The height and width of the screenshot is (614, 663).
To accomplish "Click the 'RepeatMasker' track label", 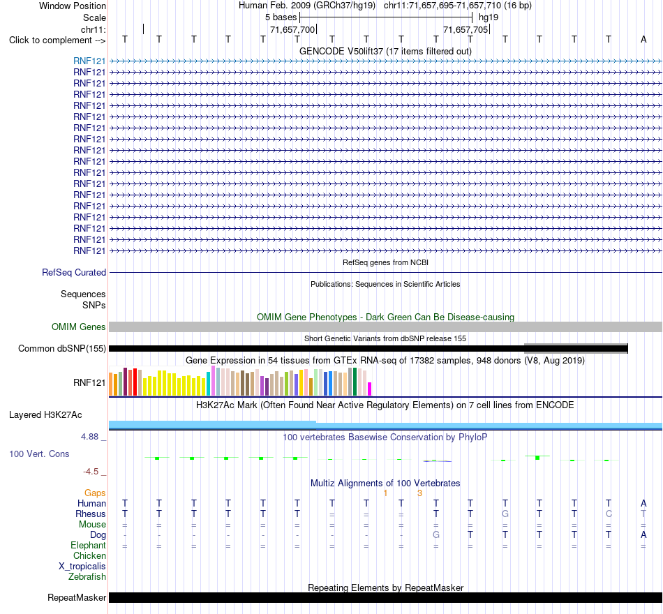I will (77, 597).
